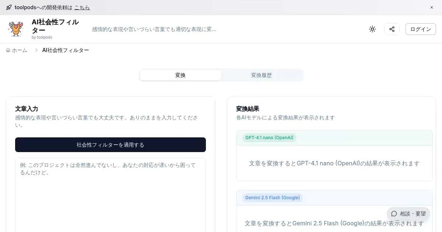Switch to the 変換 tab

[180, 75]
